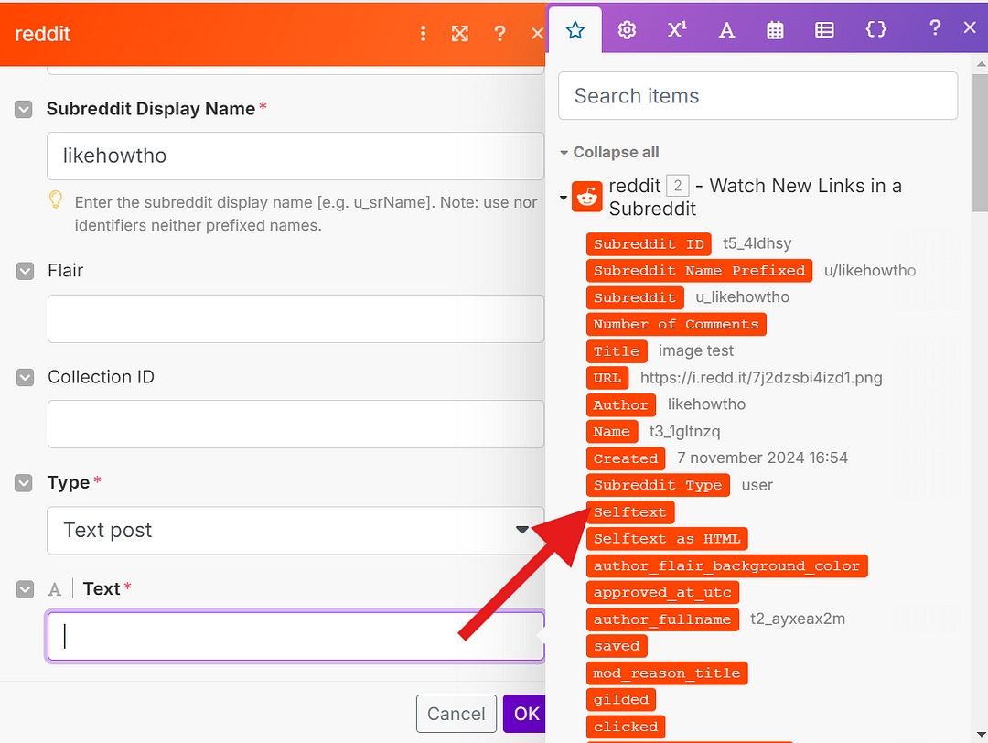This screenshot has height=743, width=988.
Task: Open the general functions gear tab
Action: click(x=627, y=29)
